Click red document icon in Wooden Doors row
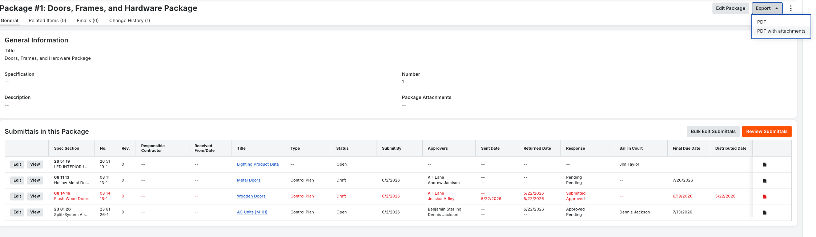816x237 pixels. point(765,196)
